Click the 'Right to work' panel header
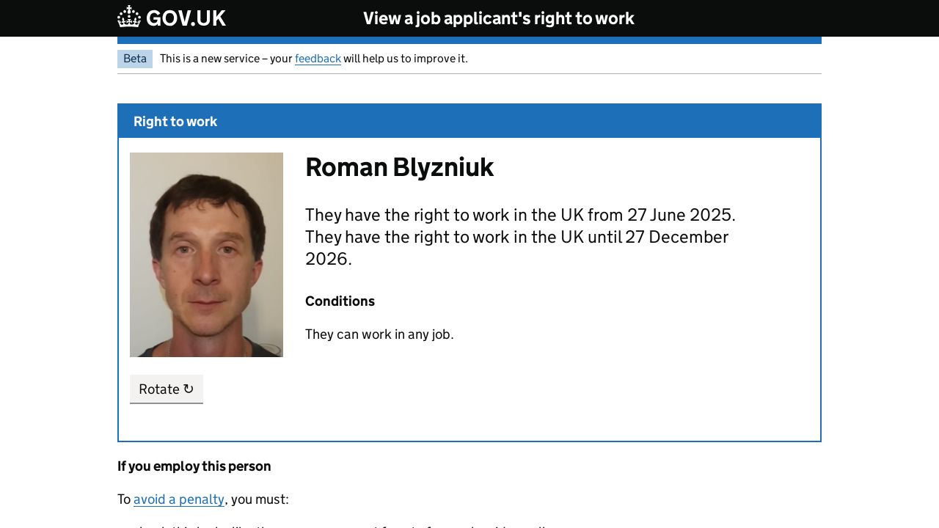This screenshot has height=528, width=939. (x=175, y=122)
